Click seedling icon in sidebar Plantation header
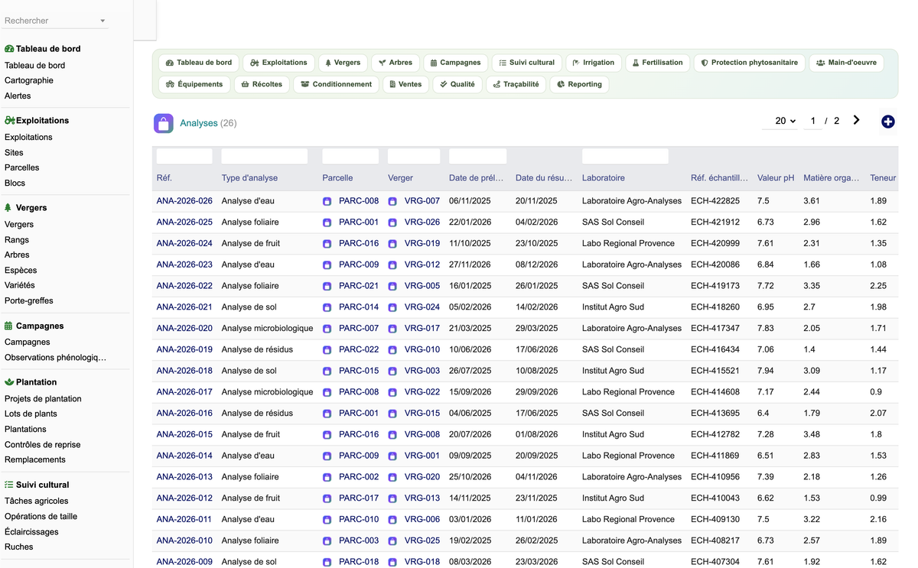This screenshot has height=568, width=918. (9, 382)
